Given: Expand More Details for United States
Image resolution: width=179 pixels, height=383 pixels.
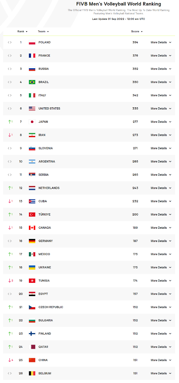Looking at the screenshot, I should (161, 109).
